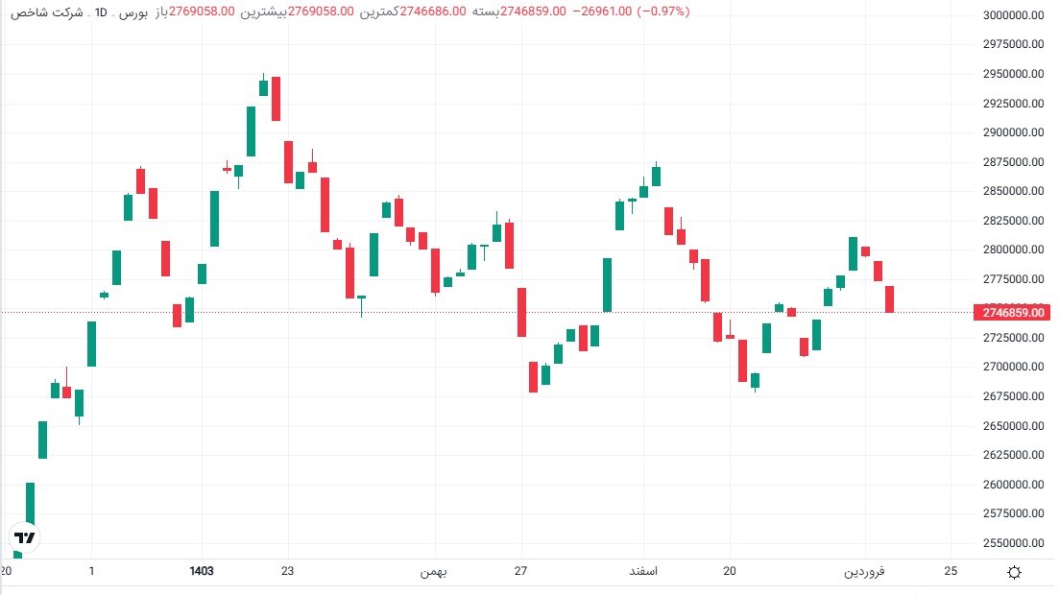The image size is (1060, 595).
Task: Click the date label 25 on time axis
Action: point(952,571)
